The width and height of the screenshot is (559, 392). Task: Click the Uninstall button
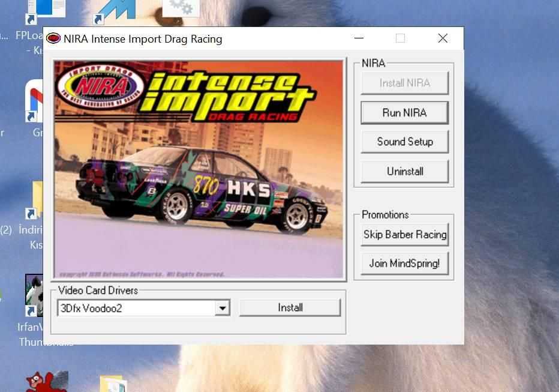click(404, 172)
